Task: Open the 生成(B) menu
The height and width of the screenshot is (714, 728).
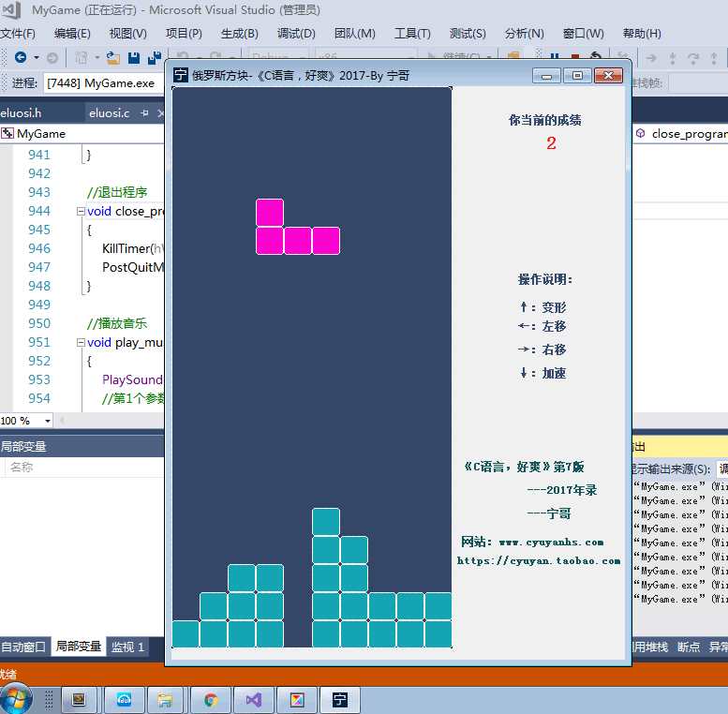Action: tap(240, 34)
